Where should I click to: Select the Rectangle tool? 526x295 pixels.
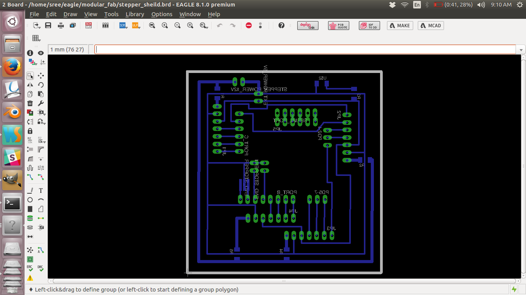[x=30, y=209]
